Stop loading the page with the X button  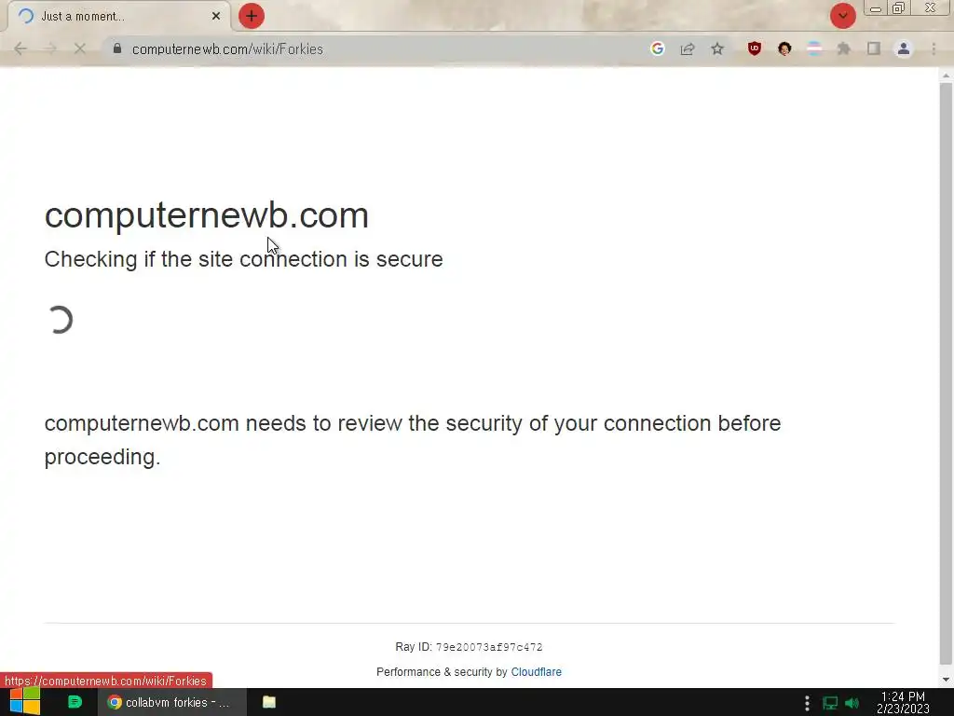tap(80, 48)
